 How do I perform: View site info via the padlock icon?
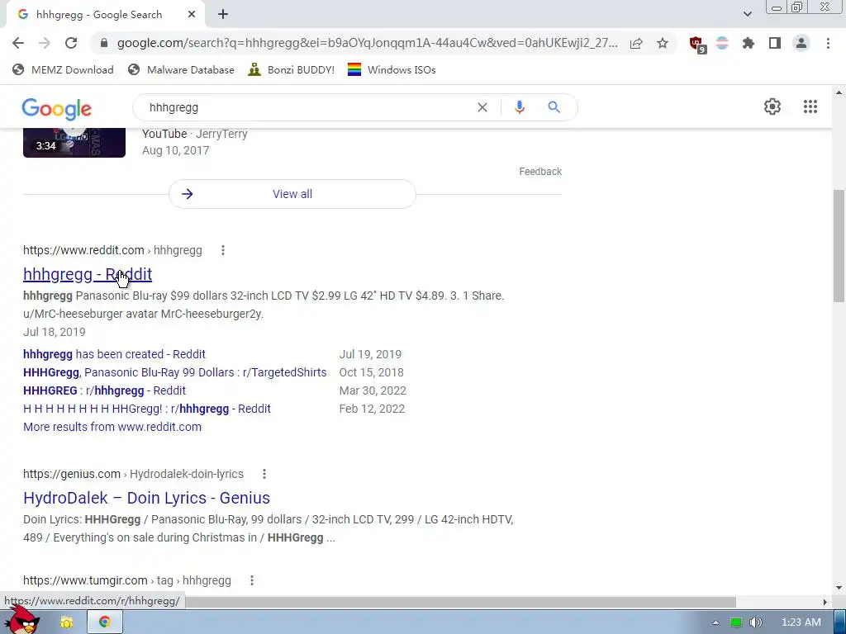click(104, 43)
